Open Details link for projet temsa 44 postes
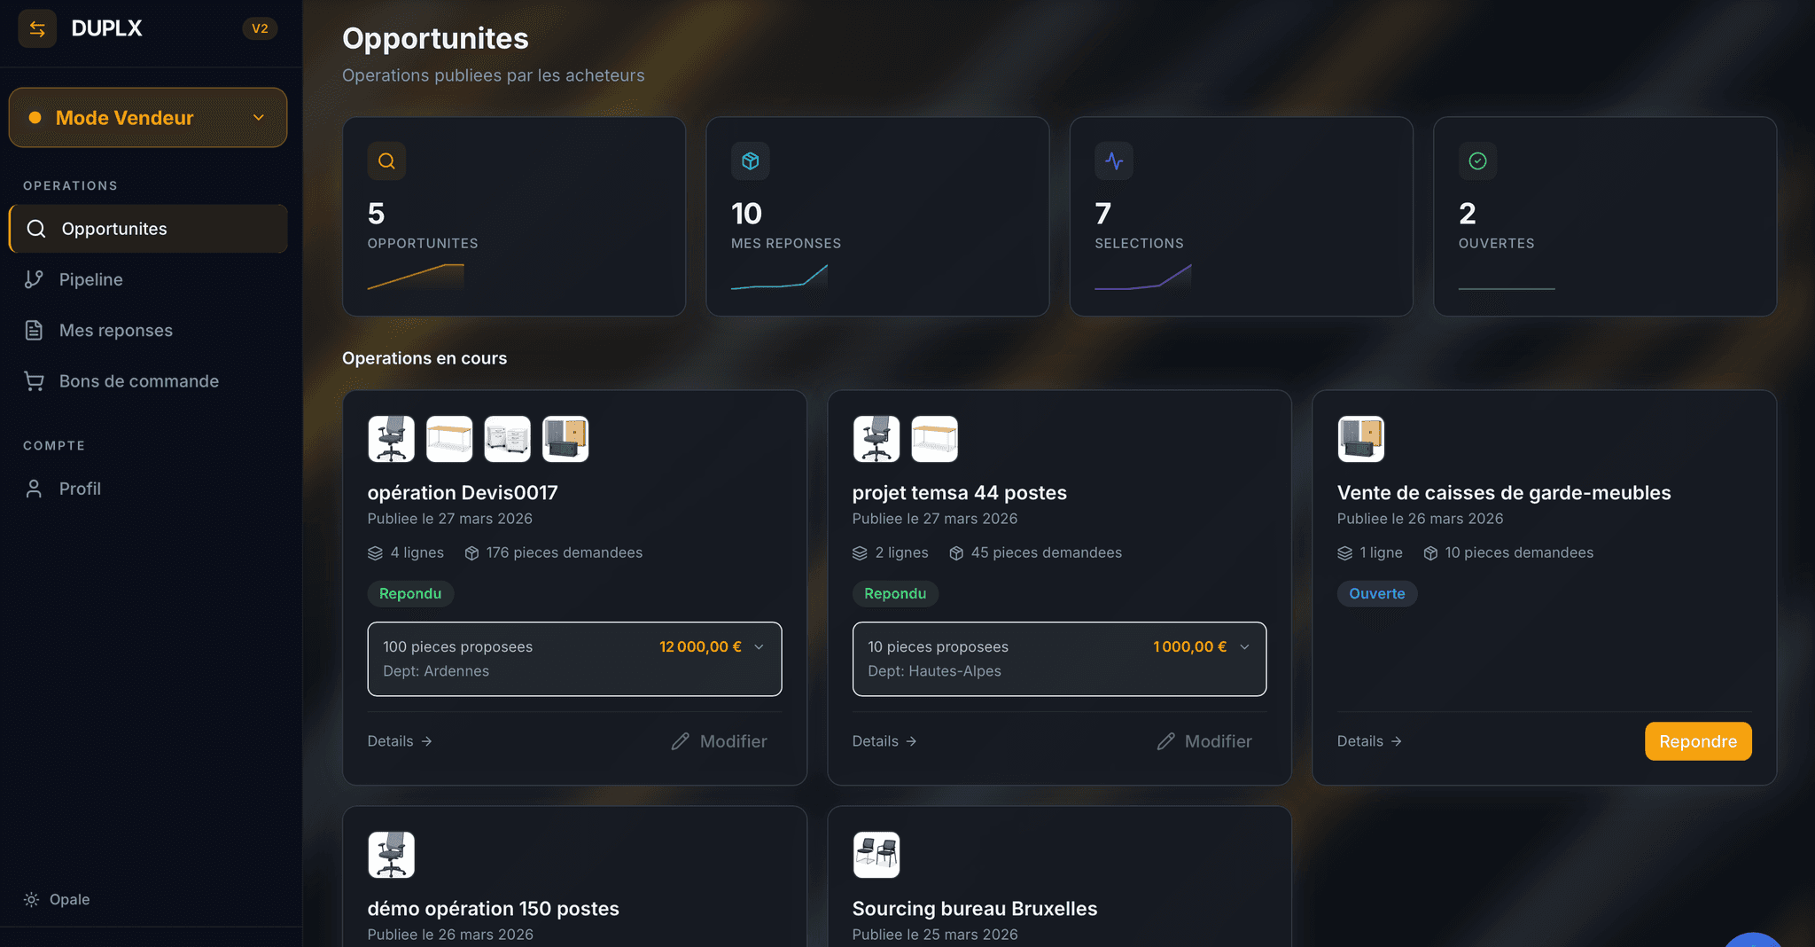1815x947 pixels. coord(884,741)
